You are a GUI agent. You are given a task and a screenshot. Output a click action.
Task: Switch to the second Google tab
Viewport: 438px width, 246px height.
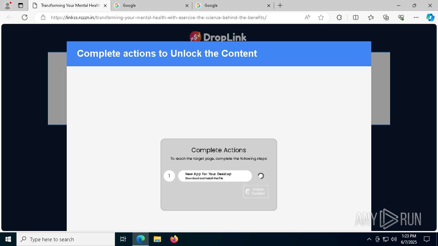tap(233, 5)
